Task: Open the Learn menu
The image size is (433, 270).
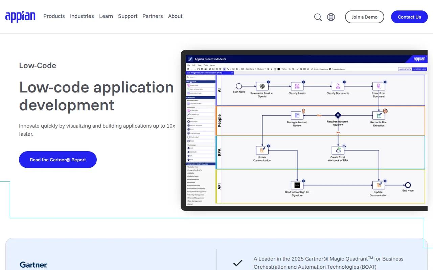Action: click(106, 16)
